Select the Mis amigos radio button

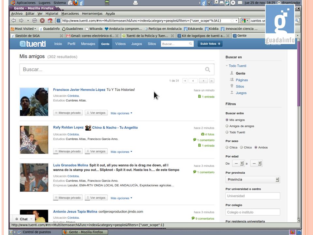click(x=227, y=120)
